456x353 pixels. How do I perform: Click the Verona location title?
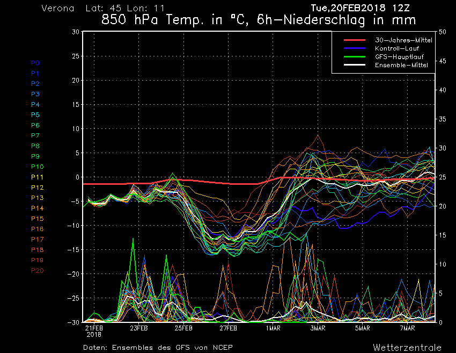[x=58, y=8]
